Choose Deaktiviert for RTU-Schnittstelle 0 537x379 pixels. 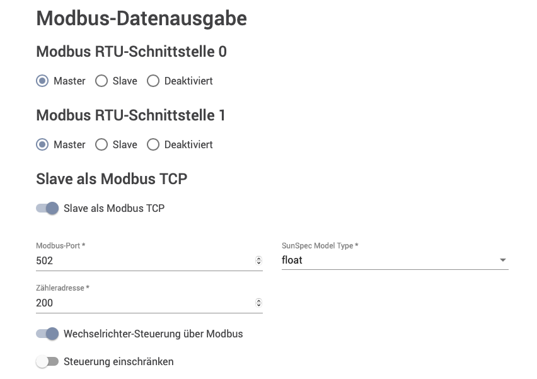coord(153,81)
